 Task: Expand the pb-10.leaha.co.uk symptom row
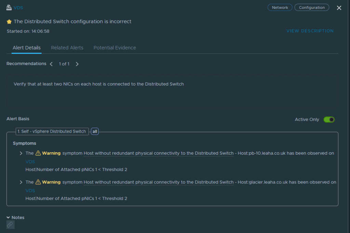[x=21, y=153]
